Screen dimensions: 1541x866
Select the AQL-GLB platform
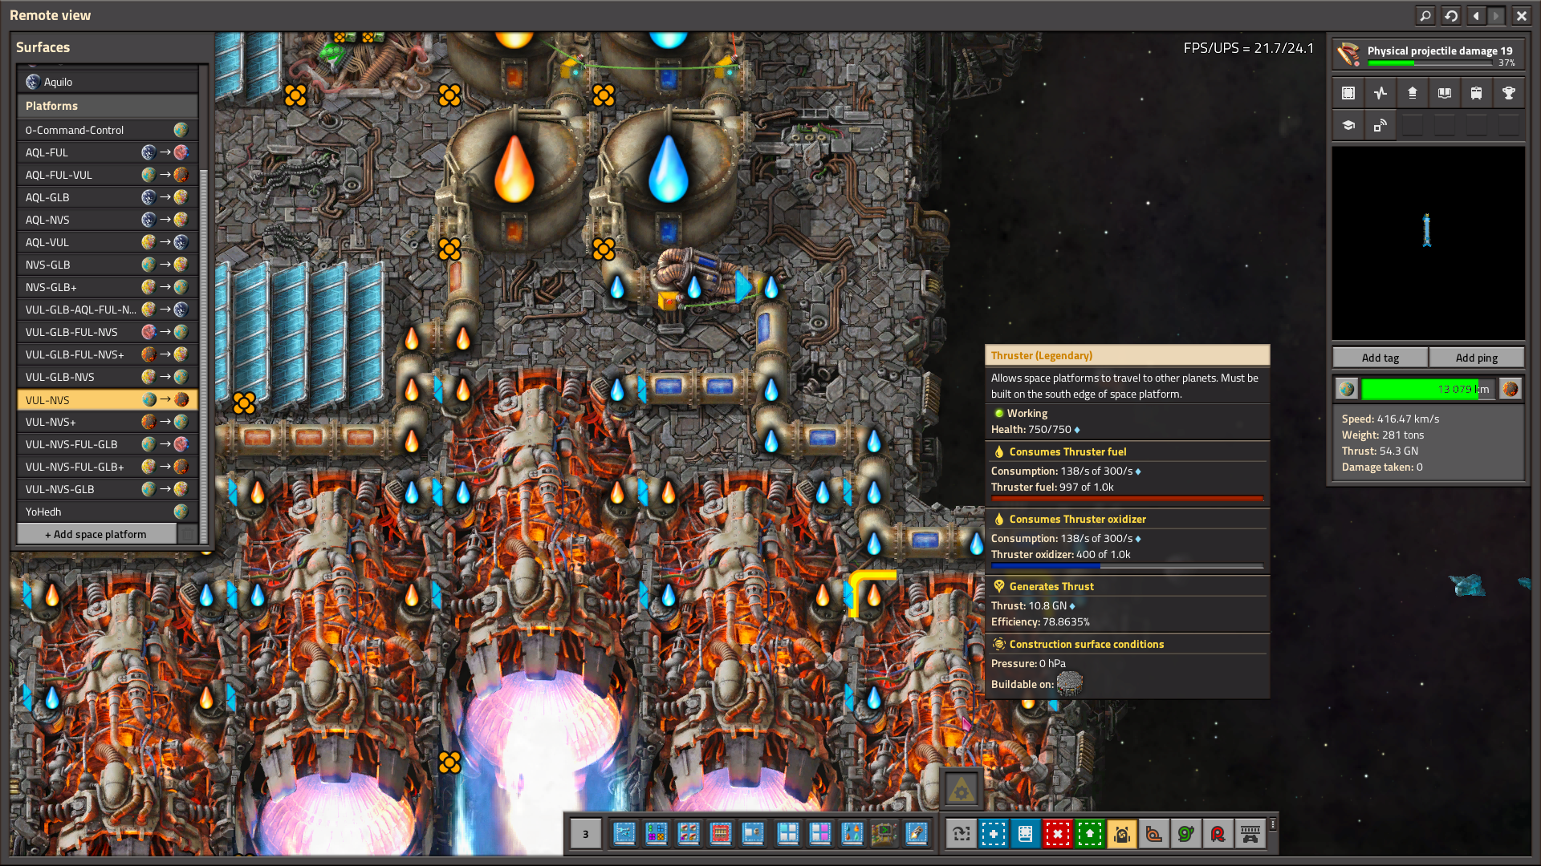coord(108,197)
